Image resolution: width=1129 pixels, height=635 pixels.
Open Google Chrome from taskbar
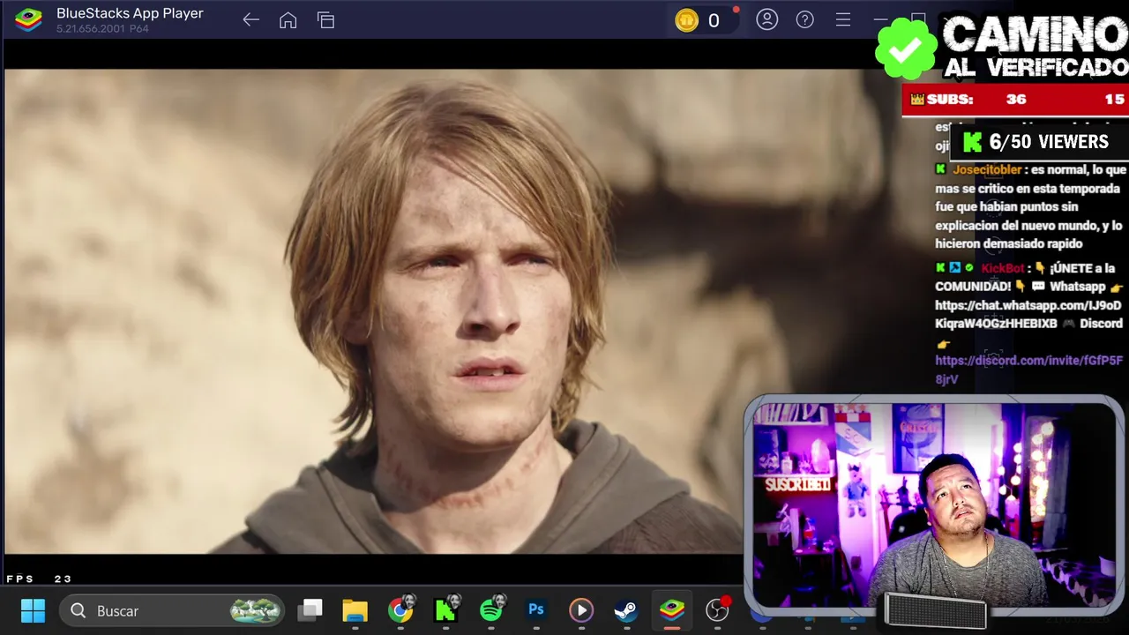click(x=401, y=610)
